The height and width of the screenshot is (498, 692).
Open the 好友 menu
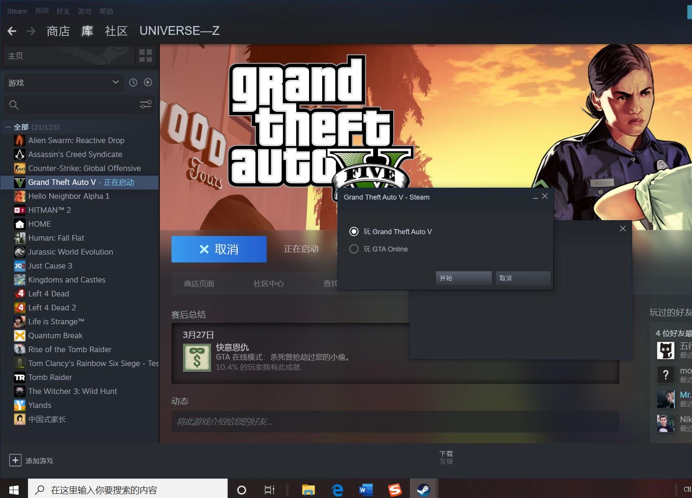[63, 11]
